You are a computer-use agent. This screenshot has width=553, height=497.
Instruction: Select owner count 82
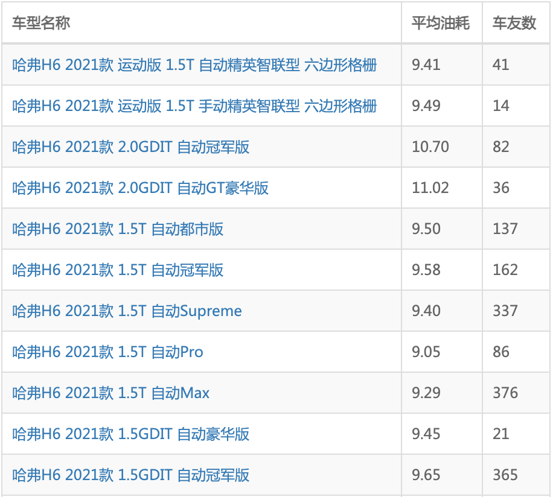(x=501, y=147)
